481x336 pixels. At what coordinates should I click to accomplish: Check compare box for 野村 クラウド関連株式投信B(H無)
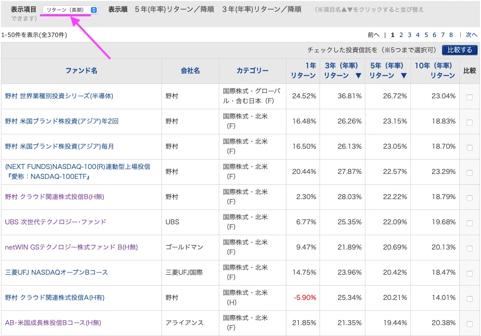coord(469,198)
